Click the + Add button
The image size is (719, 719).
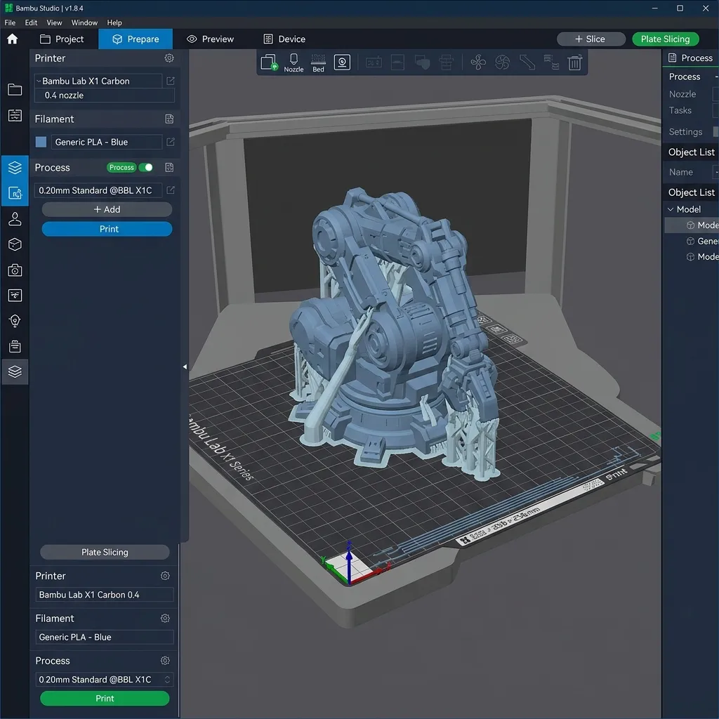coord(107,209)
